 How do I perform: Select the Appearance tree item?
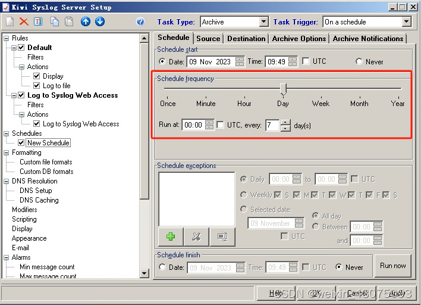[x=29, y=238]
